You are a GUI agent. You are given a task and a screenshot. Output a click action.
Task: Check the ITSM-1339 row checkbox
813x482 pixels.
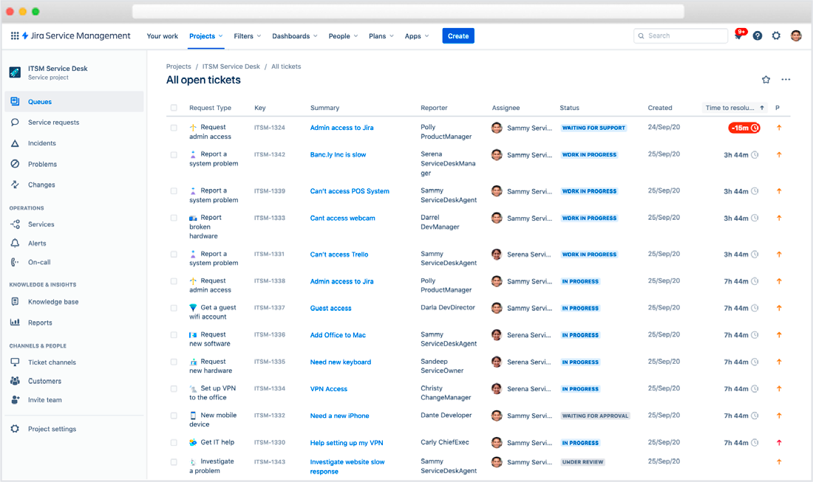click(174, 190)
